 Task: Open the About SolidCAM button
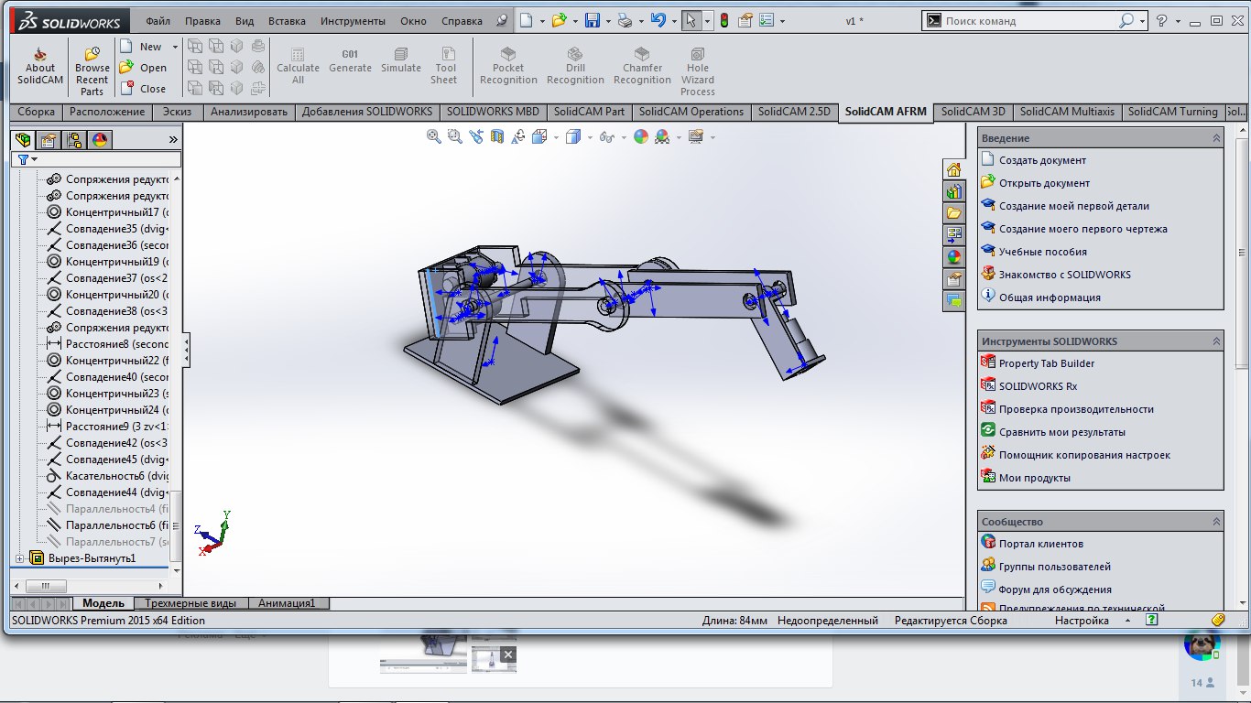(40, 67)
